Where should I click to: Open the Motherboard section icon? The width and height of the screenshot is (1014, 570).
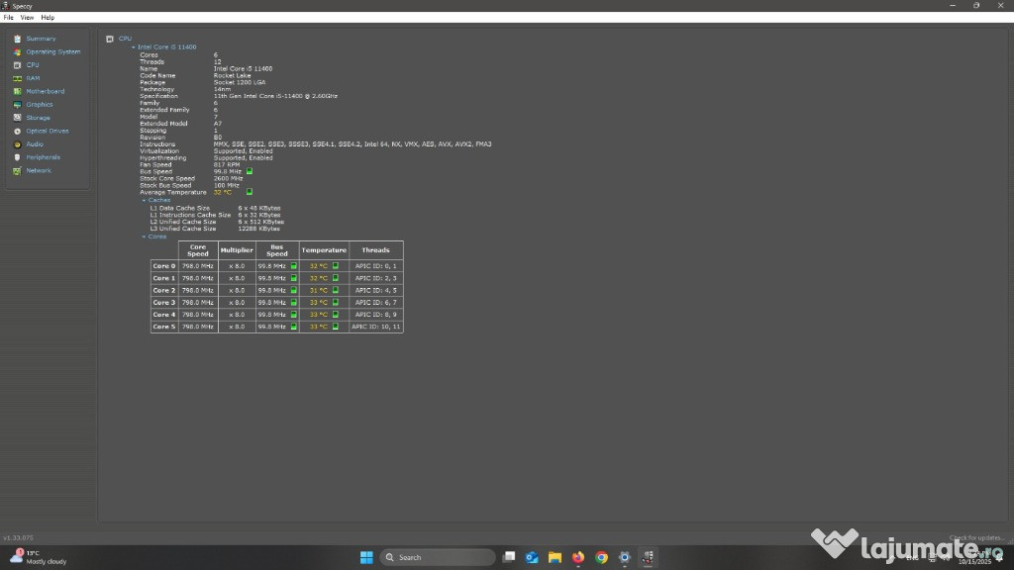click(x=18, y=91)
